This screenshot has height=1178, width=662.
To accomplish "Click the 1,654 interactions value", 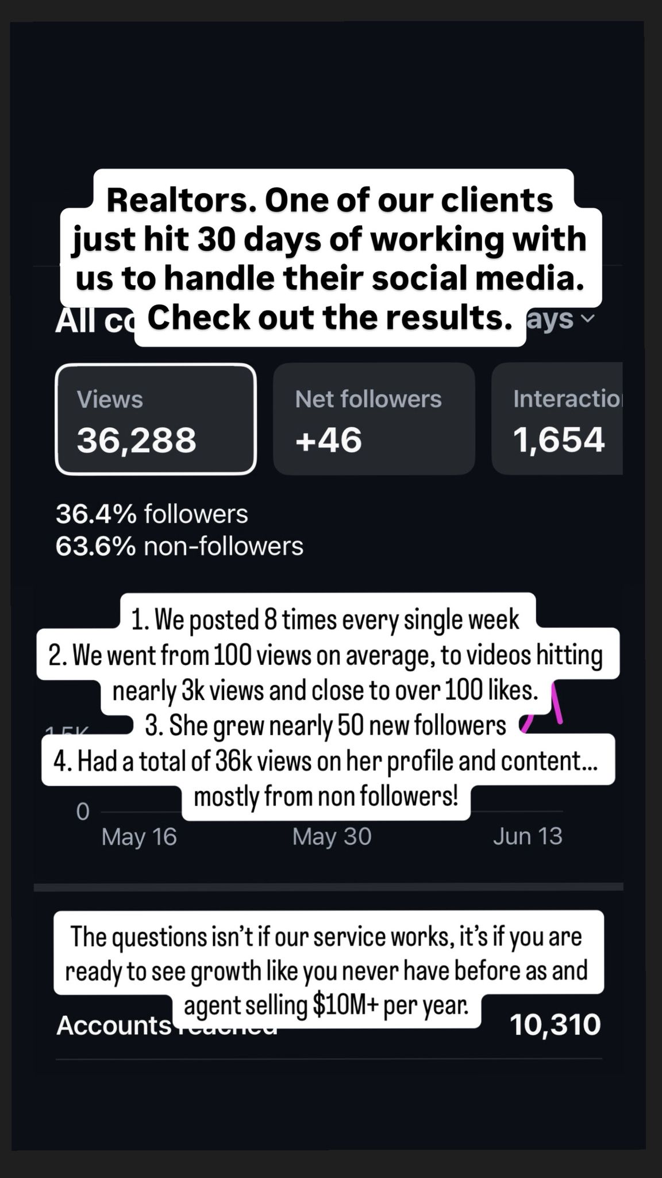I will [559, 440].
